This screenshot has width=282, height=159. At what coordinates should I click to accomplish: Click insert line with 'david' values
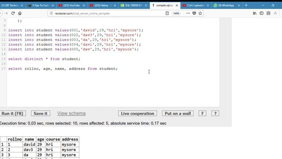(76, 30)
